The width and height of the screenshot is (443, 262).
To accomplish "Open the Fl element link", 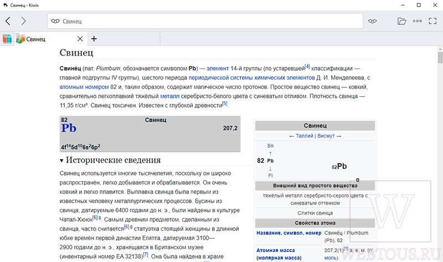I will (x=270, y=176).
